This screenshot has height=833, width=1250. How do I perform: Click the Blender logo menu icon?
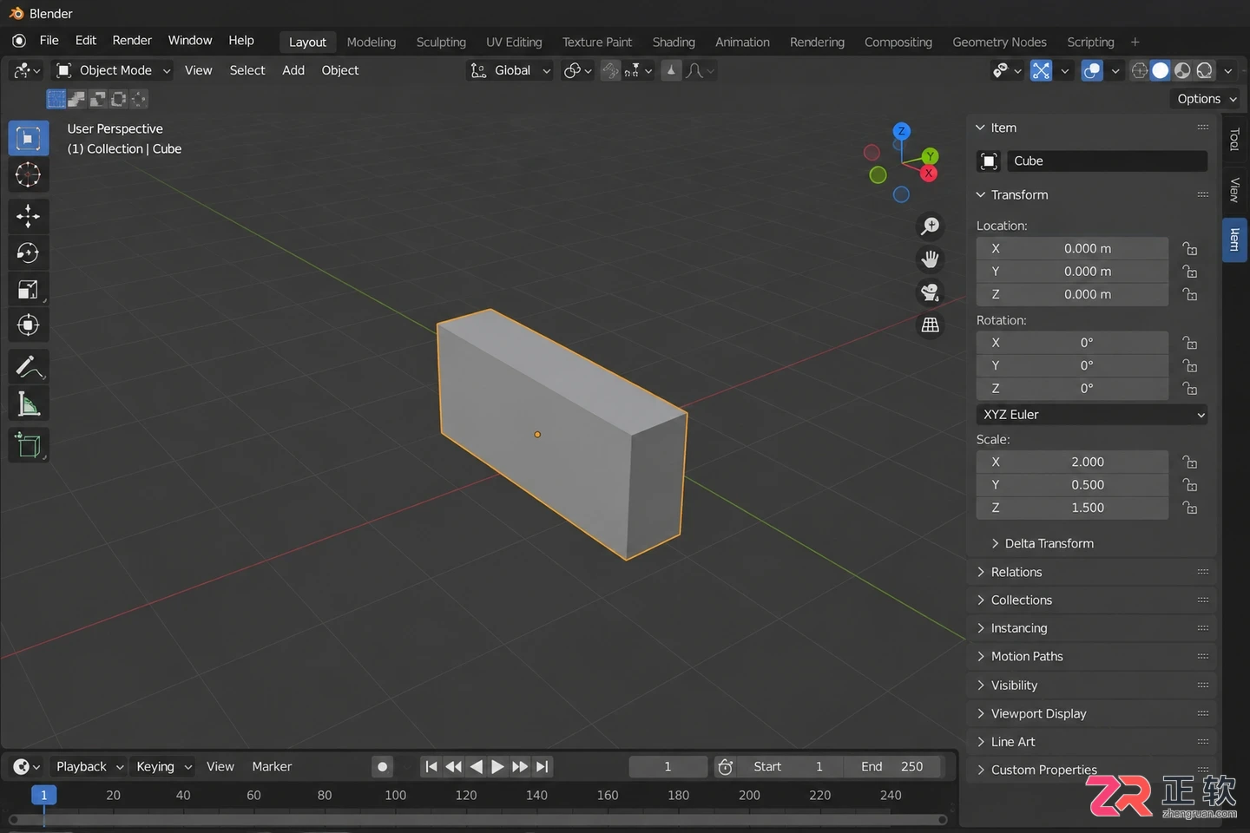click(19, 41)
